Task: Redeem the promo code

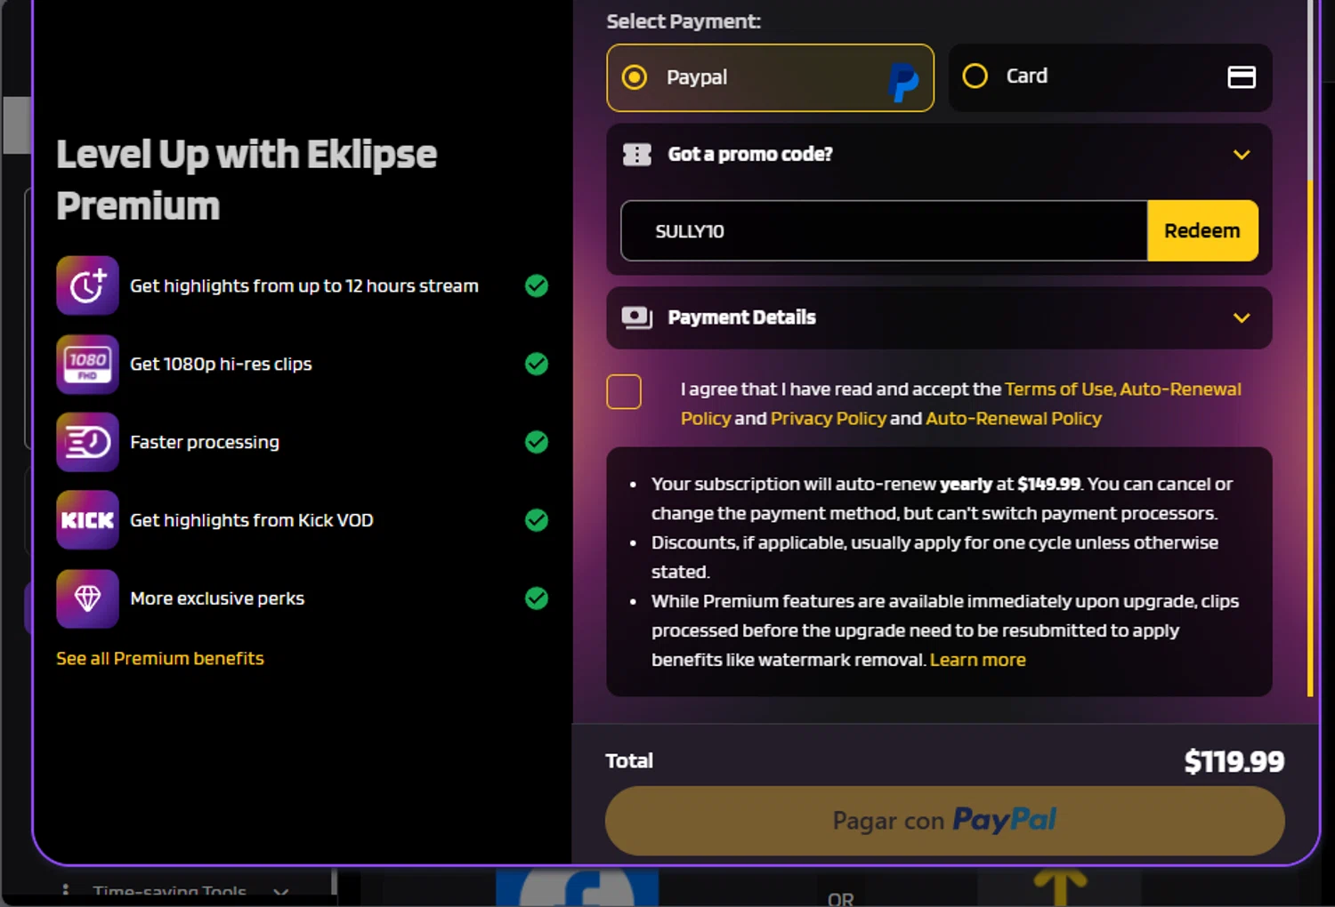Action: coord(1202,231)
